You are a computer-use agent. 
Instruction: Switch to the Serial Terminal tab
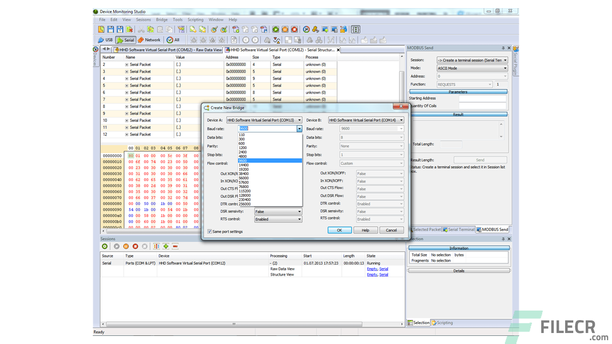tap(458, 229)
